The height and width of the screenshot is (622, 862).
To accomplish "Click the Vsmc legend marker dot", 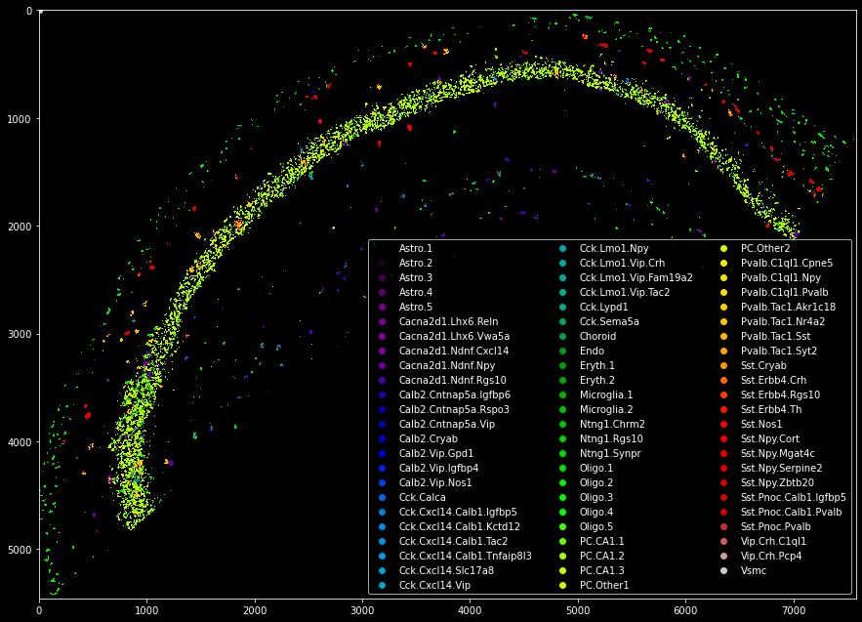I will pyautogui.click(x=724, y=571).
